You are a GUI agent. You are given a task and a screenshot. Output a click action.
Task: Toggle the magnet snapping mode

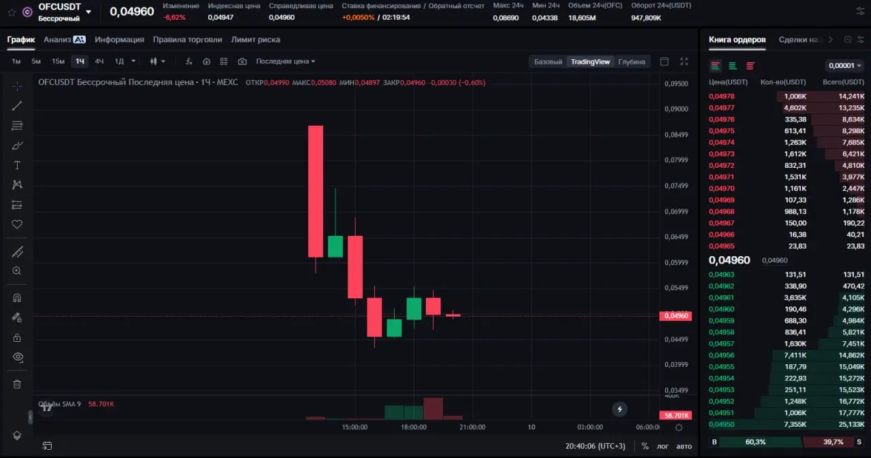pyautogui.click(x=17, y=297)
